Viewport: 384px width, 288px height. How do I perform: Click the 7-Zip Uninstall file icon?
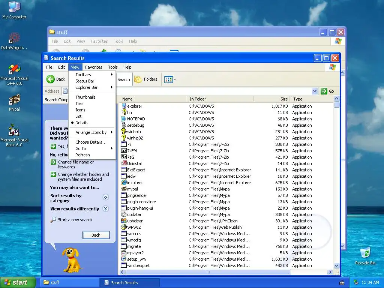(124, 163)
